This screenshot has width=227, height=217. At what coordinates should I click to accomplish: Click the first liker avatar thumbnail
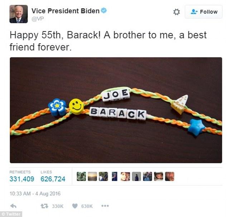click(x=81, y=176)
